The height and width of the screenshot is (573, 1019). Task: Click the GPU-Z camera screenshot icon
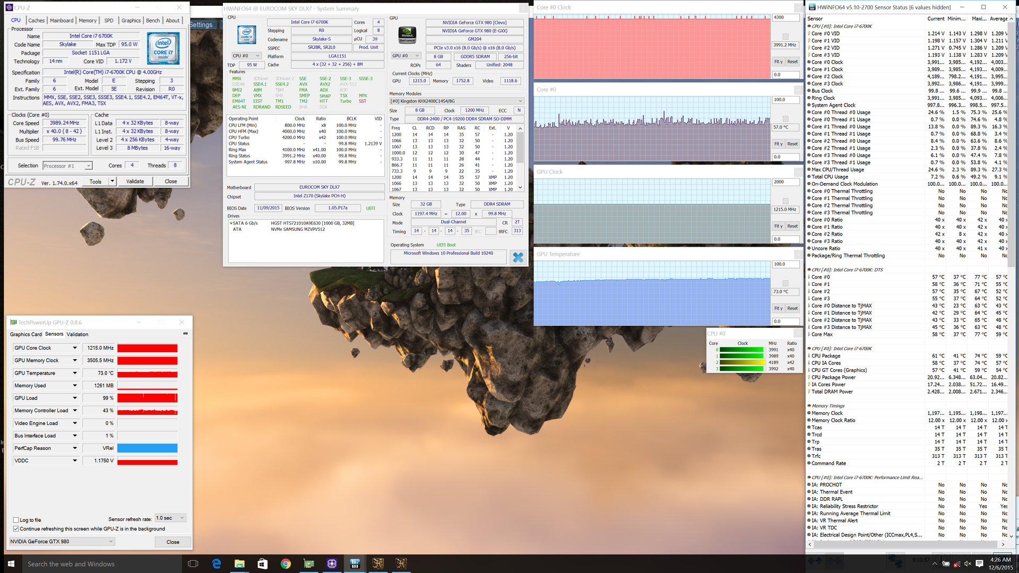185,334
